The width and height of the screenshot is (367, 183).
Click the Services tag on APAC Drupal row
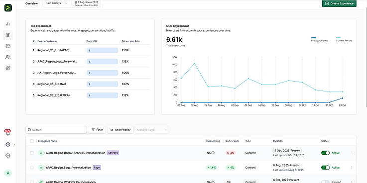tap(113, 153)
